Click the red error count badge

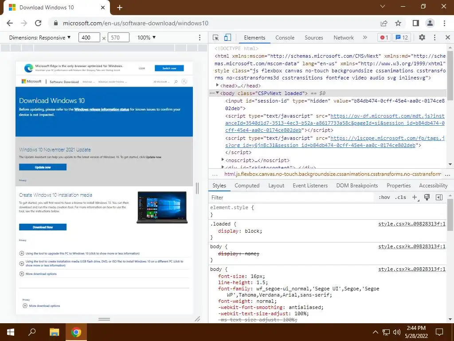pyautogui.click(x=384, y=37)
